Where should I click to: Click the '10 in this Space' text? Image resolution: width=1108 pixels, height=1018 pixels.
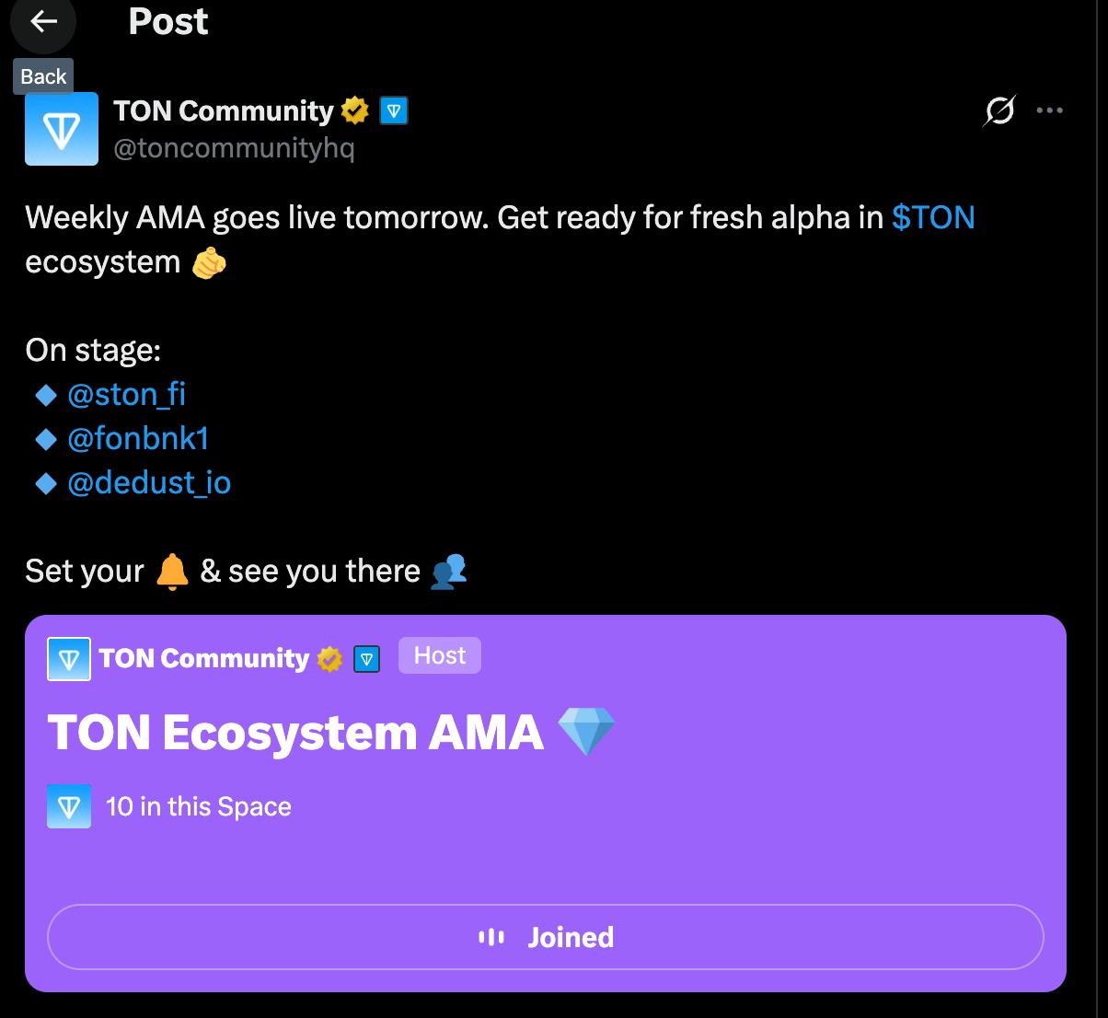point(199,806)
